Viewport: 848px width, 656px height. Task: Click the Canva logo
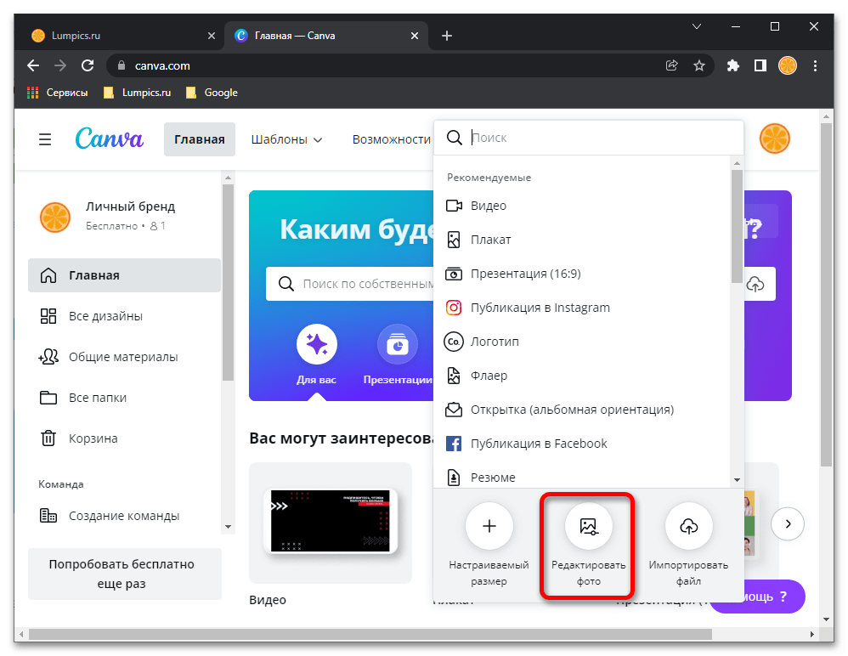point(109,139)
